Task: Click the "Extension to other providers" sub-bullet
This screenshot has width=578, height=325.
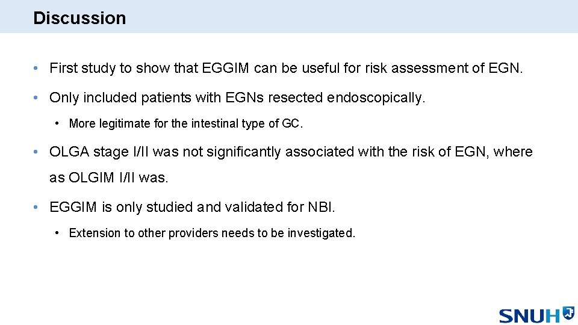Action: [212, 233]
